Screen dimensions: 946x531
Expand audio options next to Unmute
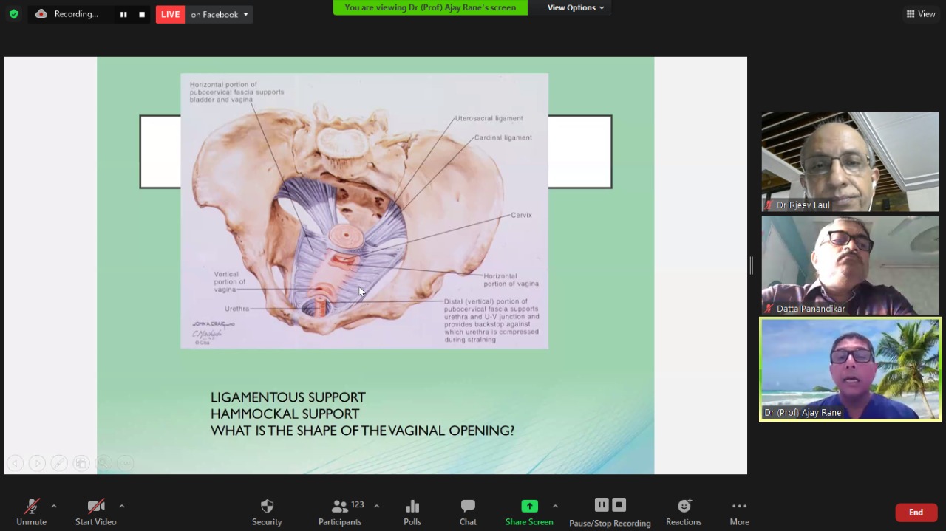point(54,506)
